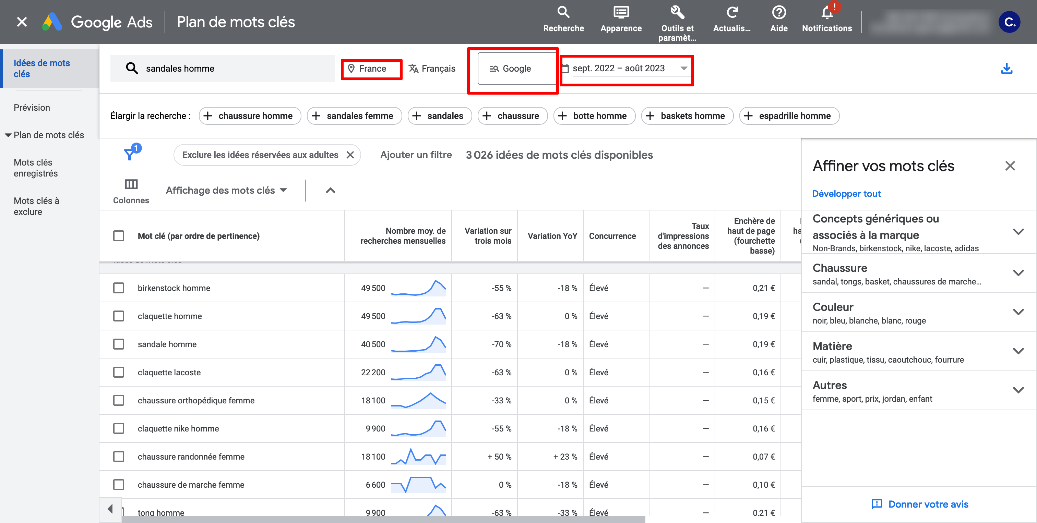Check the claquette lacoste row
Screen dimensions: 1037x523
(118, 373)
